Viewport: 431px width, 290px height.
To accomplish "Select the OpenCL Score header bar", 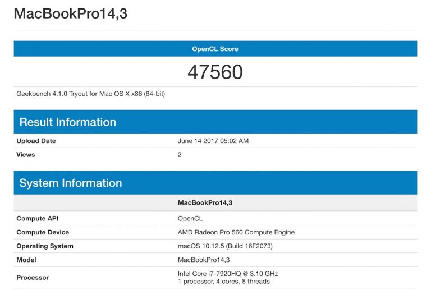I will pos(215,49).
